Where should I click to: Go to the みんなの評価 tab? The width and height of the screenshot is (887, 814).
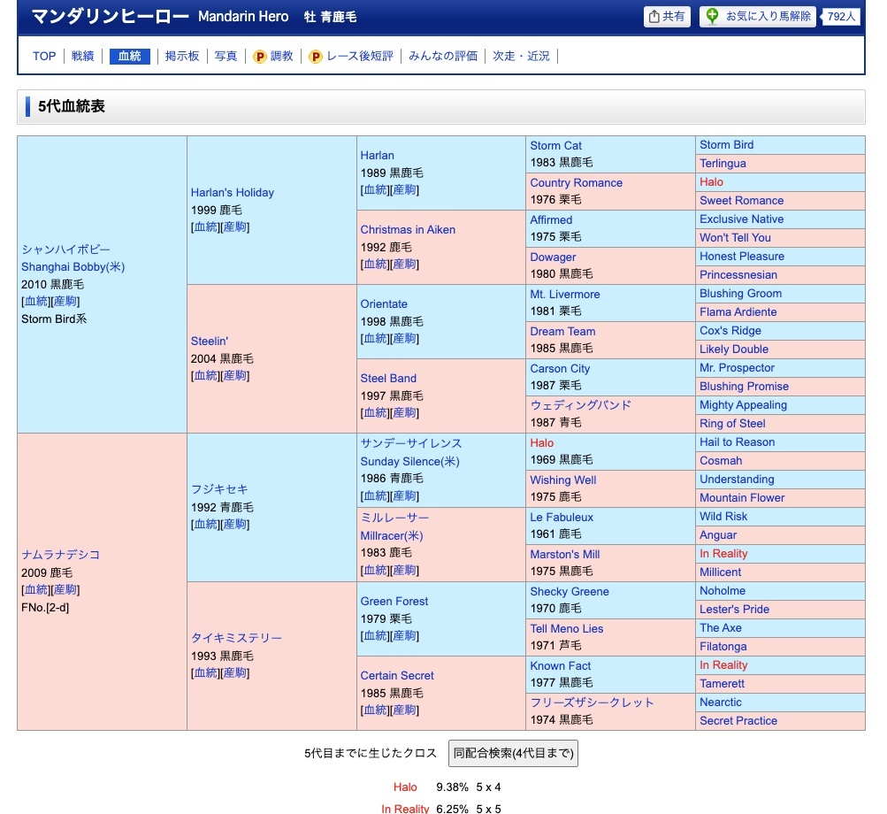(443, 56)
